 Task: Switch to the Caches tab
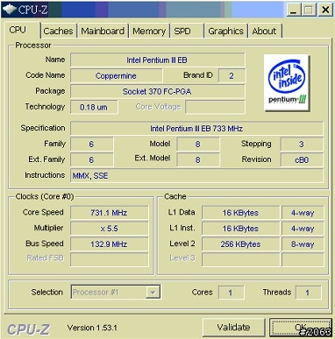(58, 31)
